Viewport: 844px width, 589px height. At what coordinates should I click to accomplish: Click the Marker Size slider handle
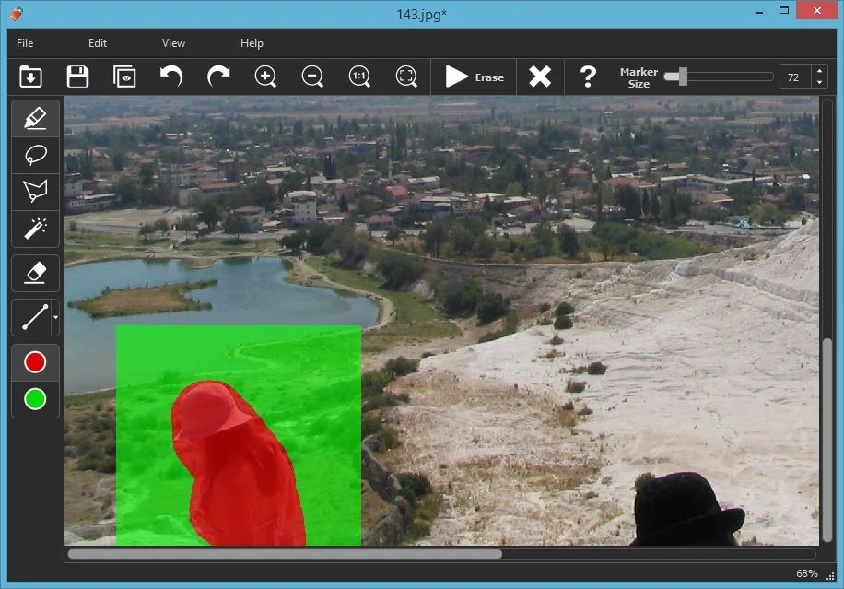coord(683,77)
